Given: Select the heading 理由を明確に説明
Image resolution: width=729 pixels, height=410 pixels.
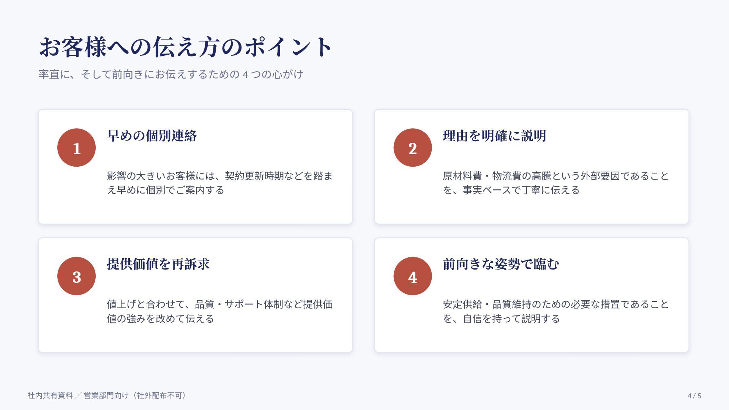Looking at the screenshot, I should [494, 136].
